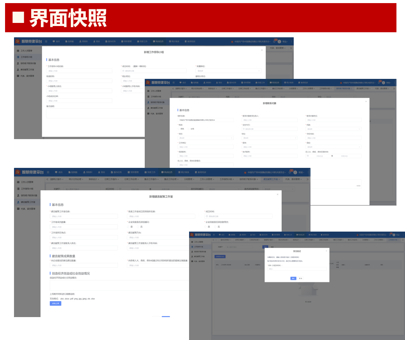The height and width of the screenshot is (340, 405).
Task: Confirm the 安全验证 dialog with blue 确定 button
Action: point(293,278)
